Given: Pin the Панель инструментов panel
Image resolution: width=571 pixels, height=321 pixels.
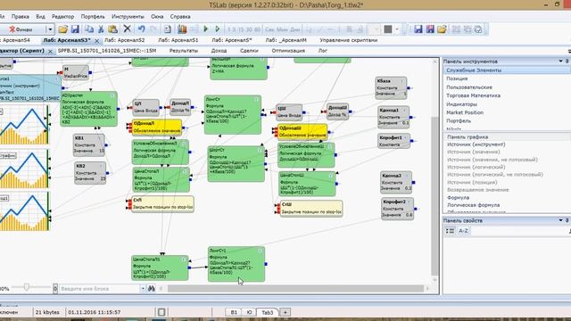Looking at the screenshot, I should pyautogui.click(x=567, y=62).
